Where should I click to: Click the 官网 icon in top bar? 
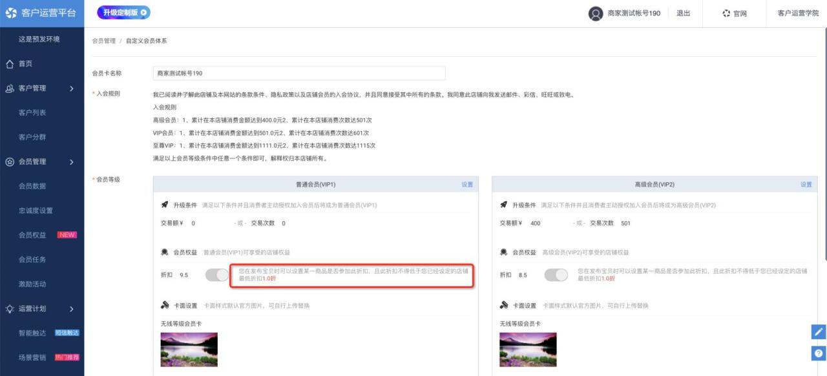[x=726, y=14]
